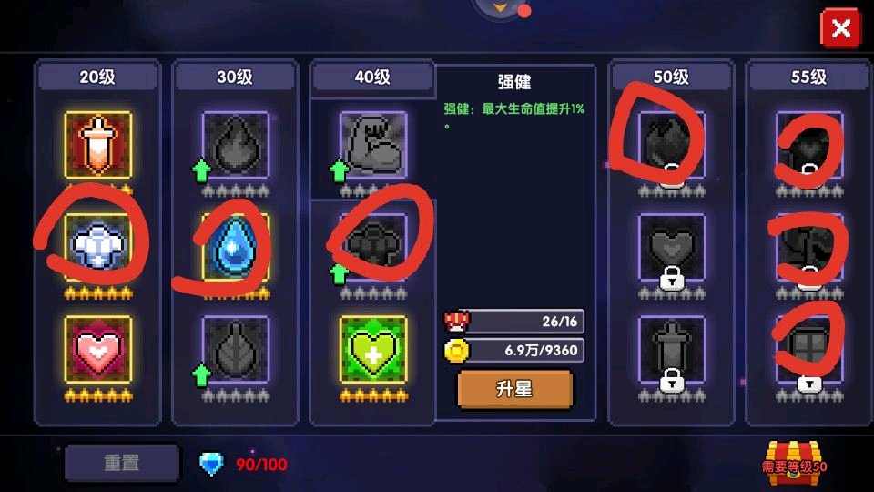Open the 30级 column header
Viewport: 874px width, 492px height.
235,77
